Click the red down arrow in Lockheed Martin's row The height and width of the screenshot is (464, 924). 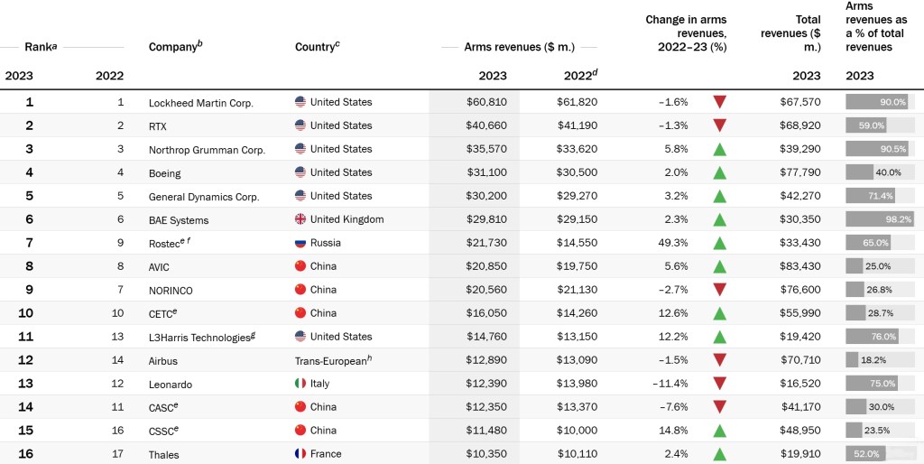pyautogui.click(x=719, y=102)
